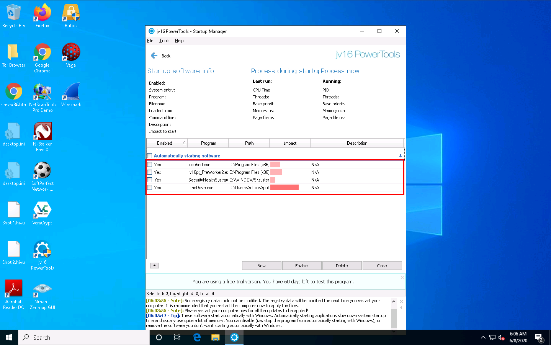
Task: Check the jv16pt_PreWorker2 row checkbox
Action: [x=150, y=172]
